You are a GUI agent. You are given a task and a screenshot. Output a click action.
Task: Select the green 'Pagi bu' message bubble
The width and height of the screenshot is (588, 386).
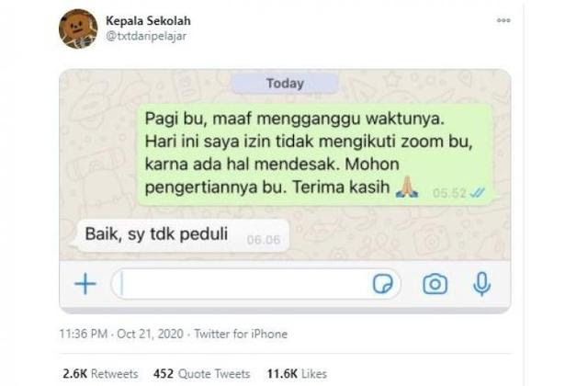(x=314, y=154)
